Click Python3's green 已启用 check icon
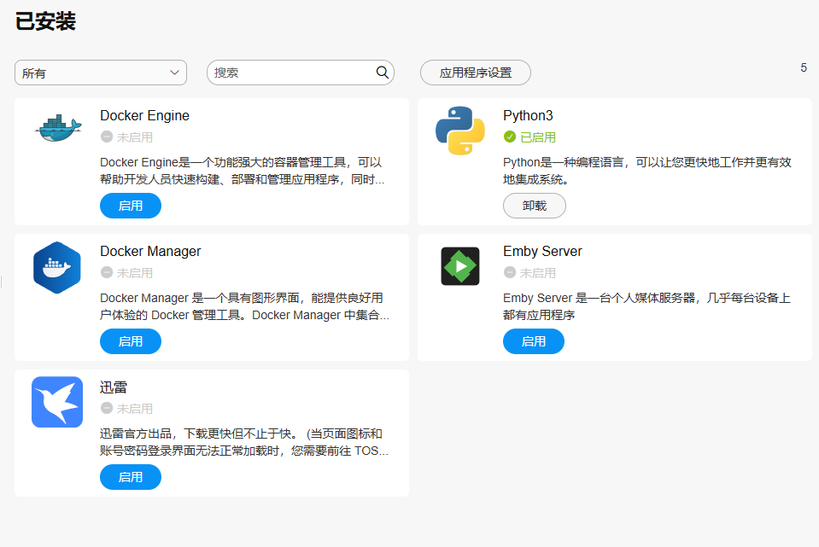The width and height of the screenshot is (819, 547). (x=510, y=137)
